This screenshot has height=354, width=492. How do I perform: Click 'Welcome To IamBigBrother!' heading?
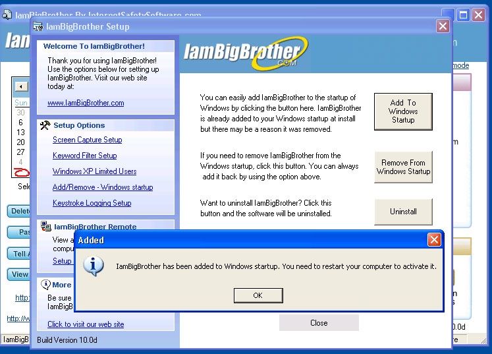pos(94,46)
